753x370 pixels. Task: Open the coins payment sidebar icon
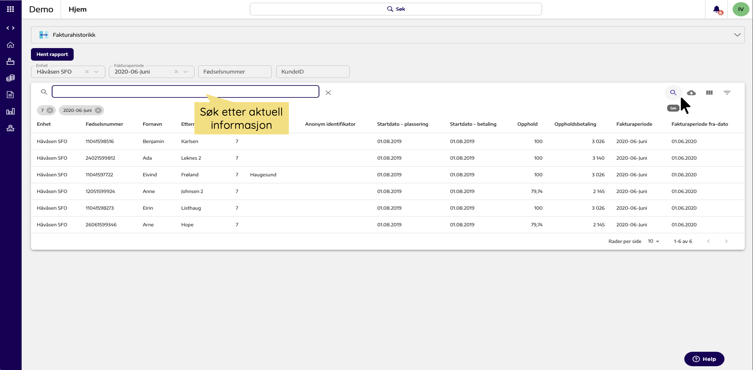click(11, 78)
